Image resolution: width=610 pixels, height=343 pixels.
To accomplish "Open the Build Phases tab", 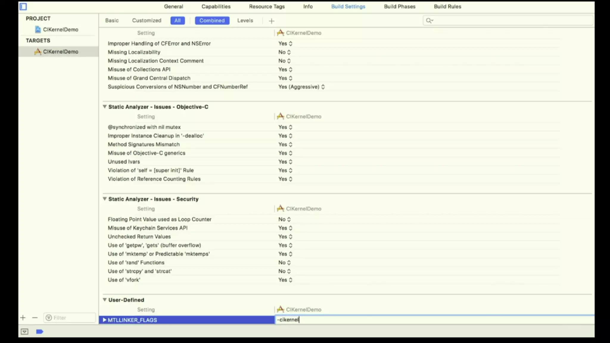I will tap(399, 7).
